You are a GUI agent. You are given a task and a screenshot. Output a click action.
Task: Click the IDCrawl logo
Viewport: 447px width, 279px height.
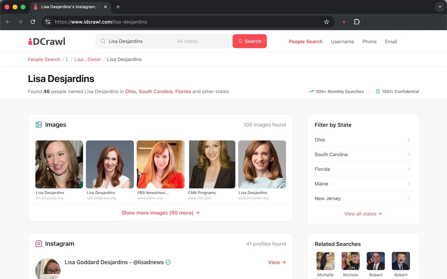tap(47, 42)
